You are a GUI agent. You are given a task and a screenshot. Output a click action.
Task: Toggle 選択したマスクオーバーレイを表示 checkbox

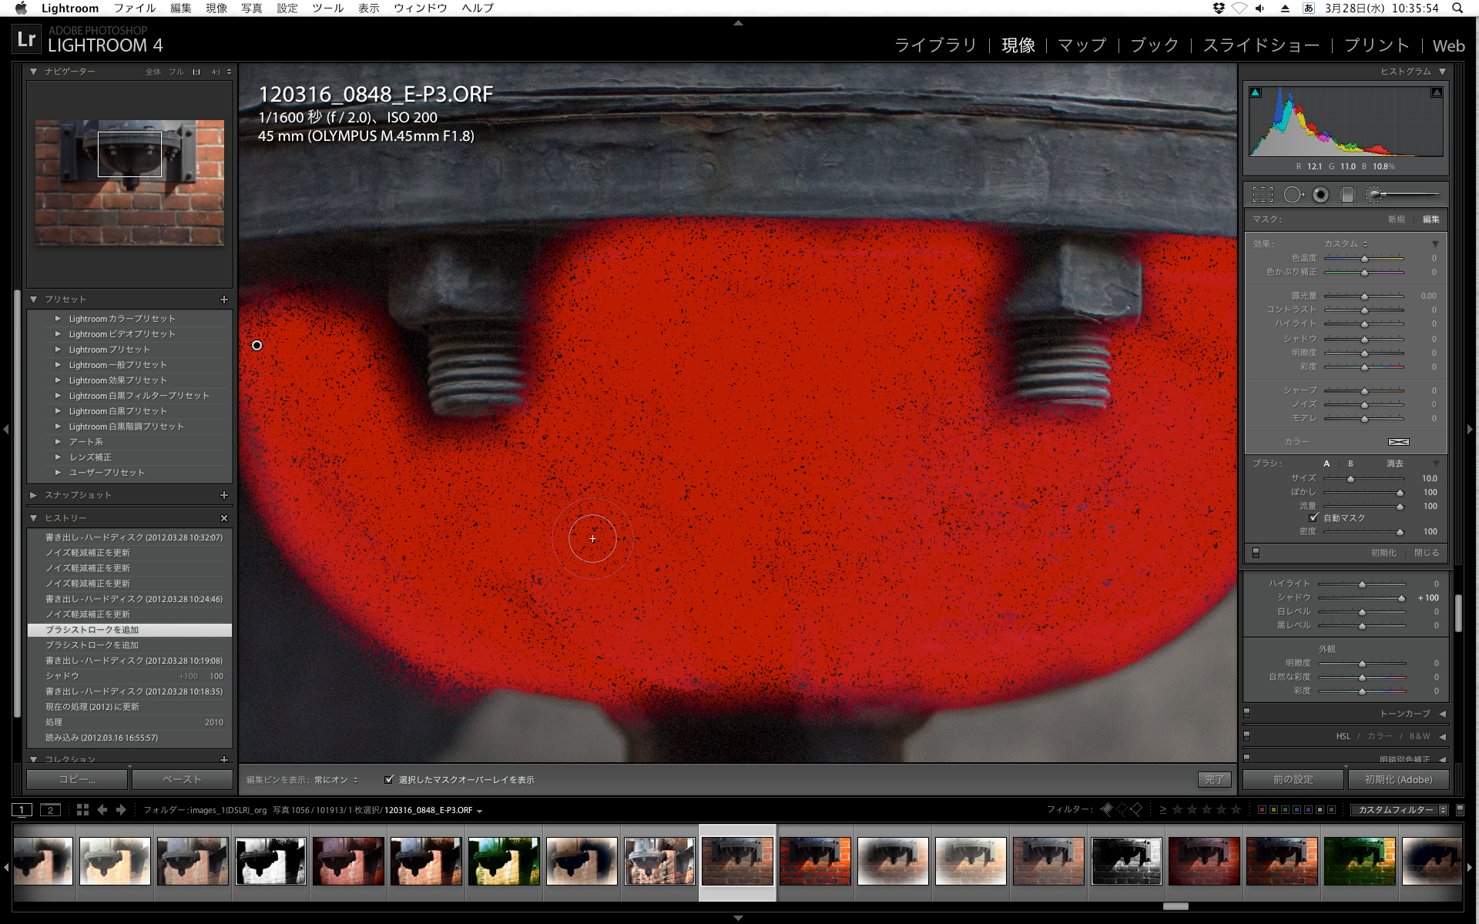tap(389, 779)
